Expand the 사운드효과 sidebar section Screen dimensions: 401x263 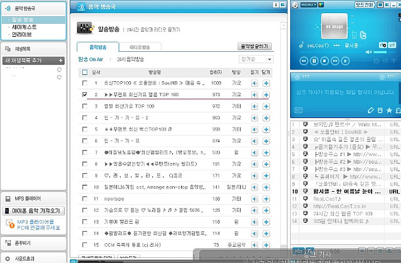click(34, 259)
